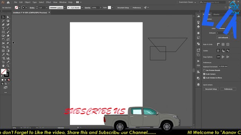Select the Paintbrush tool
This screenshot has width=241, height=135.
click(x=8, y=32)
